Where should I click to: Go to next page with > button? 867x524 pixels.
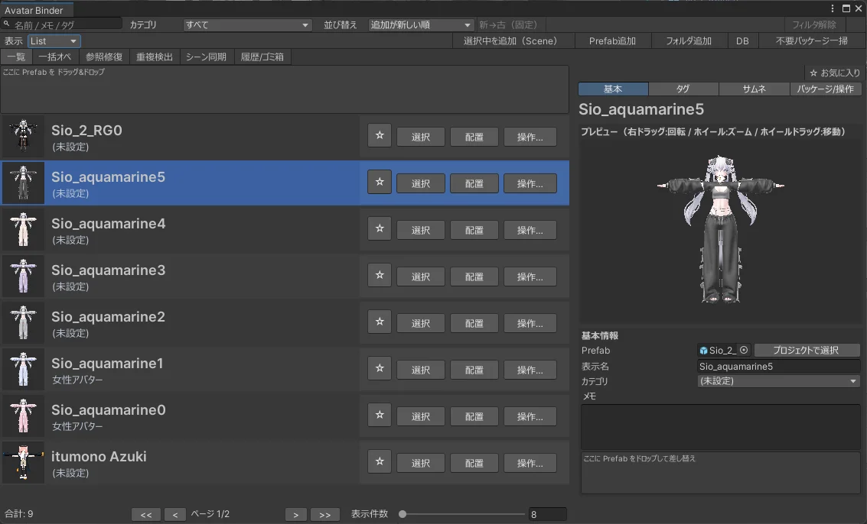[x=295, y=514]
